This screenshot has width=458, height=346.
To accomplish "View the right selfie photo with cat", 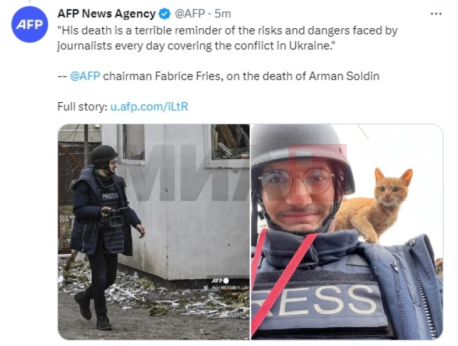I will 347,232.
